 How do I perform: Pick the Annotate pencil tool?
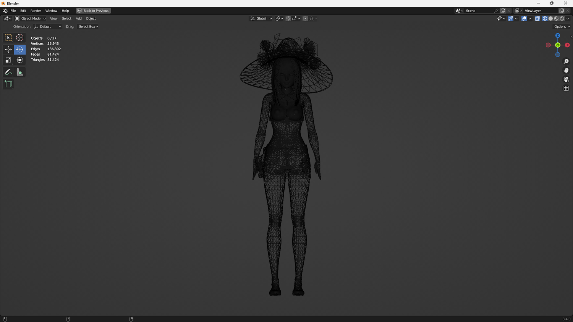coord(8,72)
